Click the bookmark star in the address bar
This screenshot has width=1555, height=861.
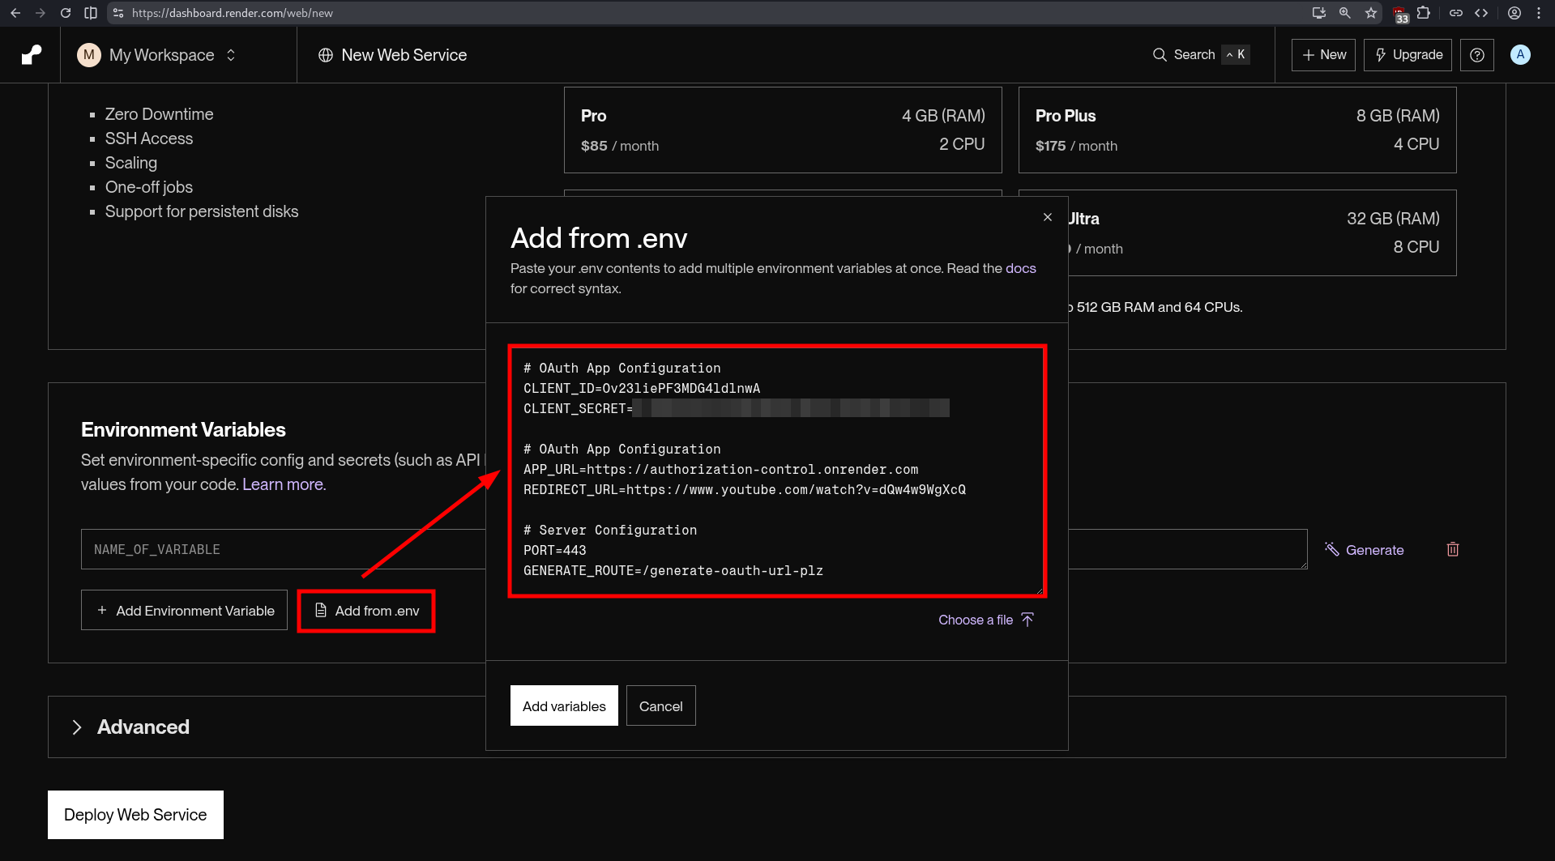(x=1371, y=13)
